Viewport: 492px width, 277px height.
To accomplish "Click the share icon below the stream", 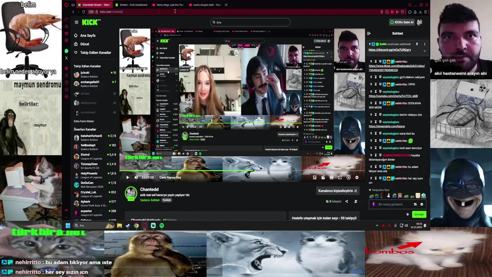I will coord(346,201).
